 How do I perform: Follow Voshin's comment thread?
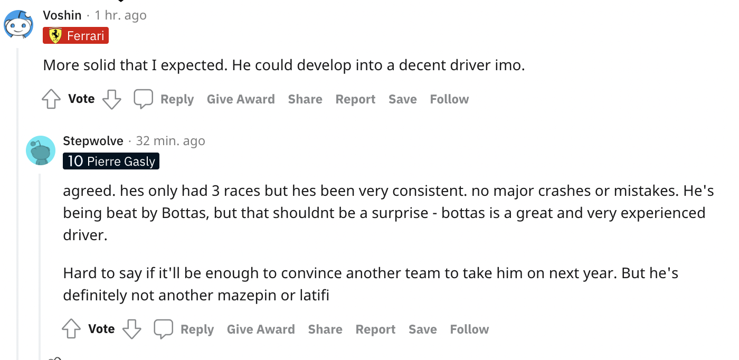(449, 99)
